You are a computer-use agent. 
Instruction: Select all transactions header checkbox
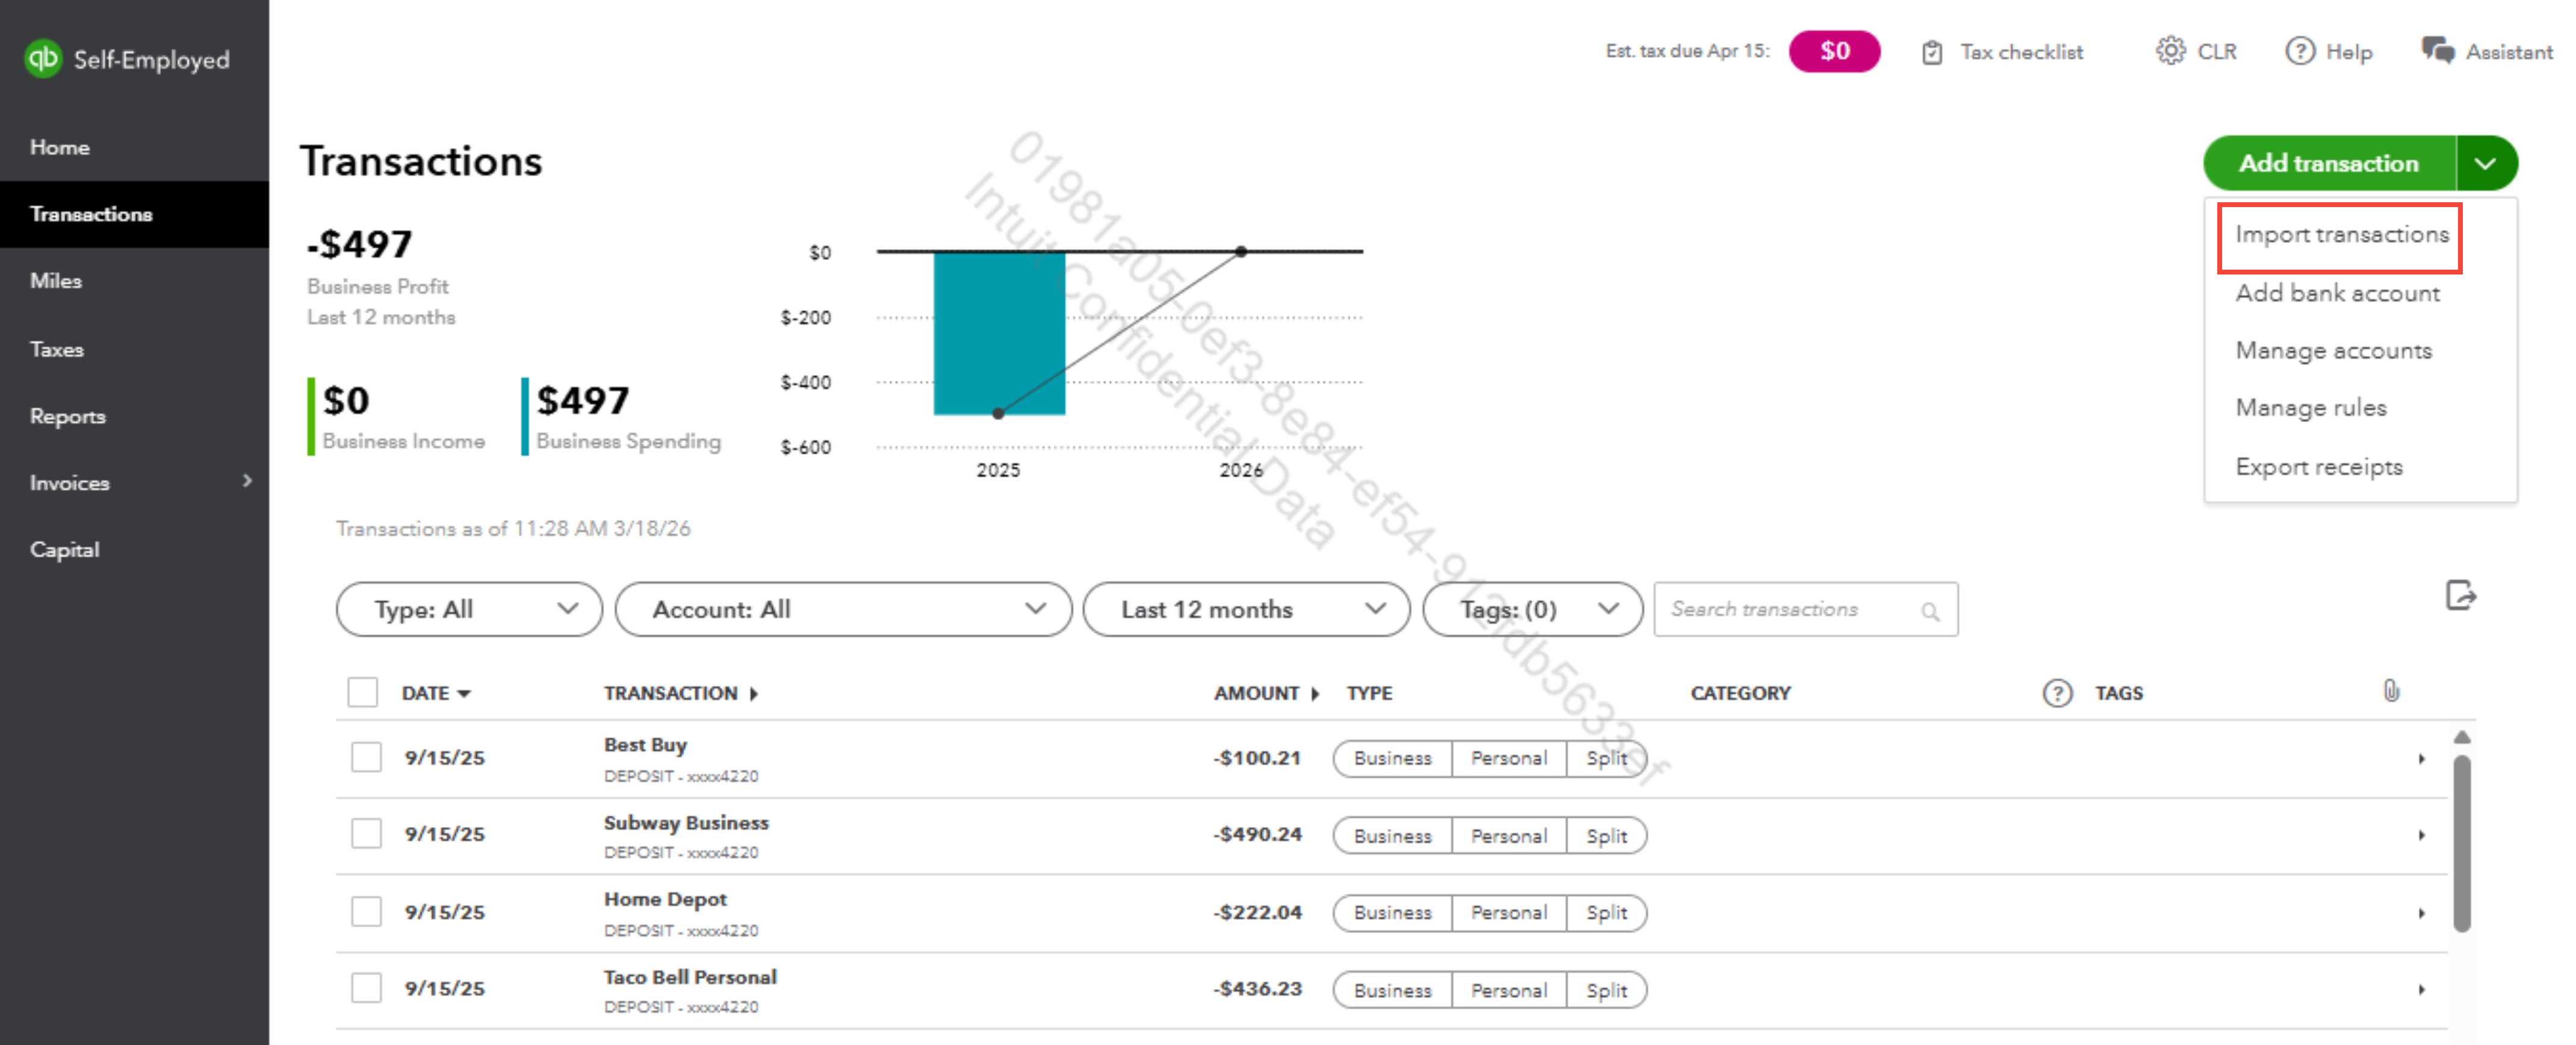pyautogui.click(x=362, y=692)
